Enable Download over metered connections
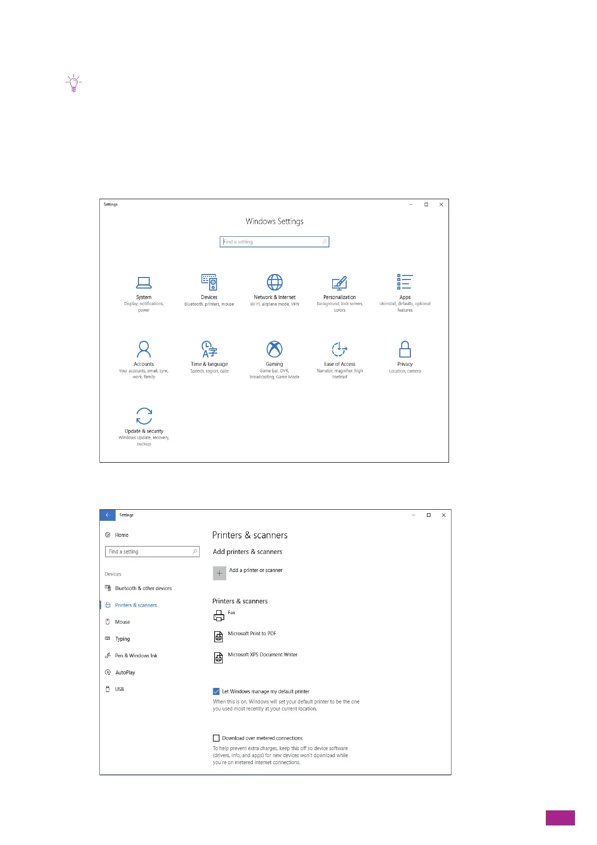 [216, 738]
